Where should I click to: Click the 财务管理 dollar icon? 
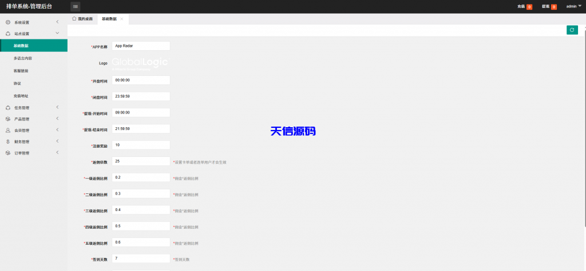(x=7, y=141)
